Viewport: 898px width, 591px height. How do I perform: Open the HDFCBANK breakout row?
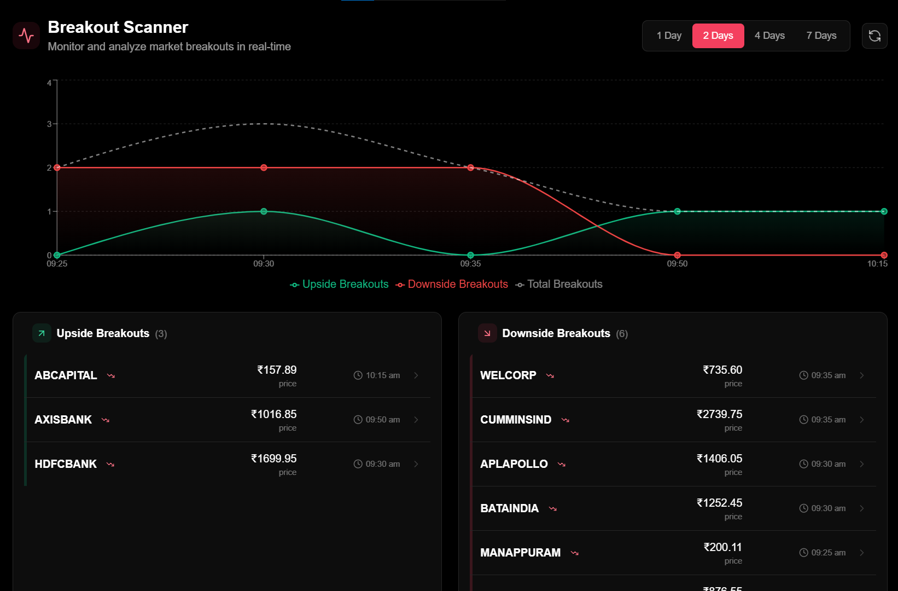(228, 464)
